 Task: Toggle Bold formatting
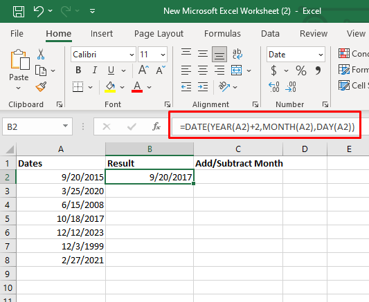point(78,70)
